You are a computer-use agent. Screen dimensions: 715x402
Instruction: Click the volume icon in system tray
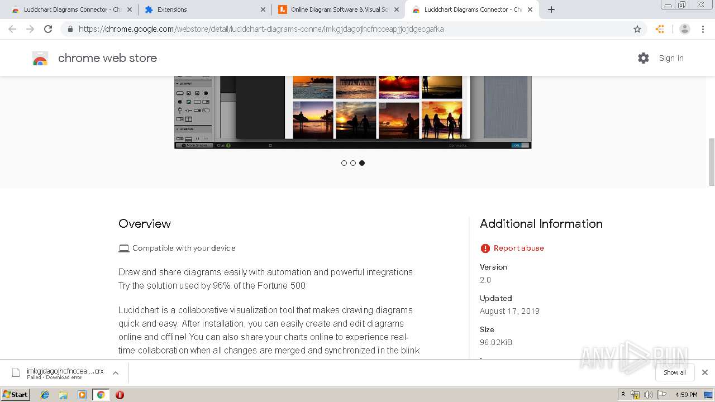click(x=649, y=395)
